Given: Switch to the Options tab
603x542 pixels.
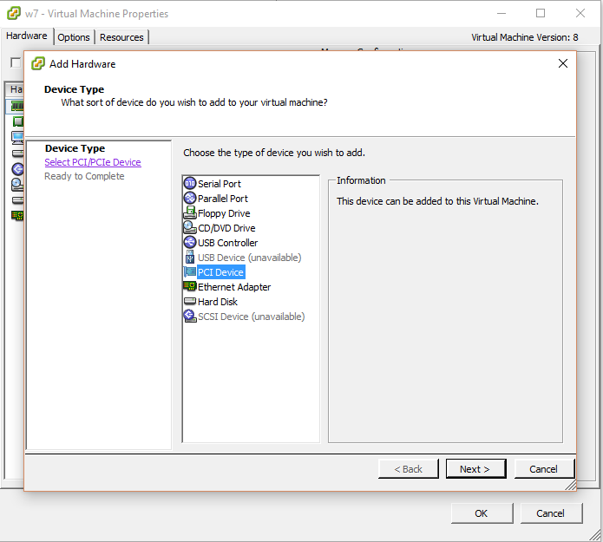Looking at the screenshot, I should [74, 37].
